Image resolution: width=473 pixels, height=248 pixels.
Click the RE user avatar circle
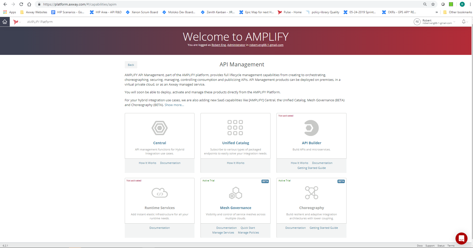417,22
